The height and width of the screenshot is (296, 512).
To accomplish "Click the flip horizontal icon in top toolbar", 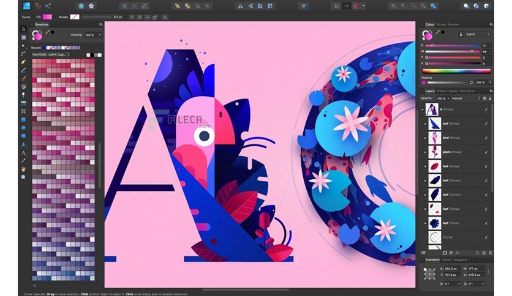I will [x=240, y=6].
